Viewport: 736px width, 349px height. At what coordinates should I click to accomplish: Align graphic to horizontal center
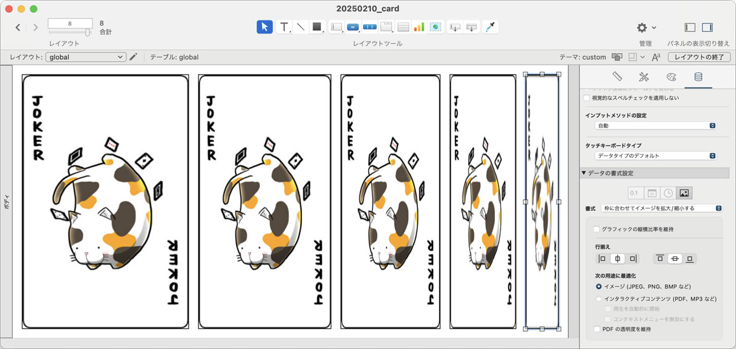618,258
